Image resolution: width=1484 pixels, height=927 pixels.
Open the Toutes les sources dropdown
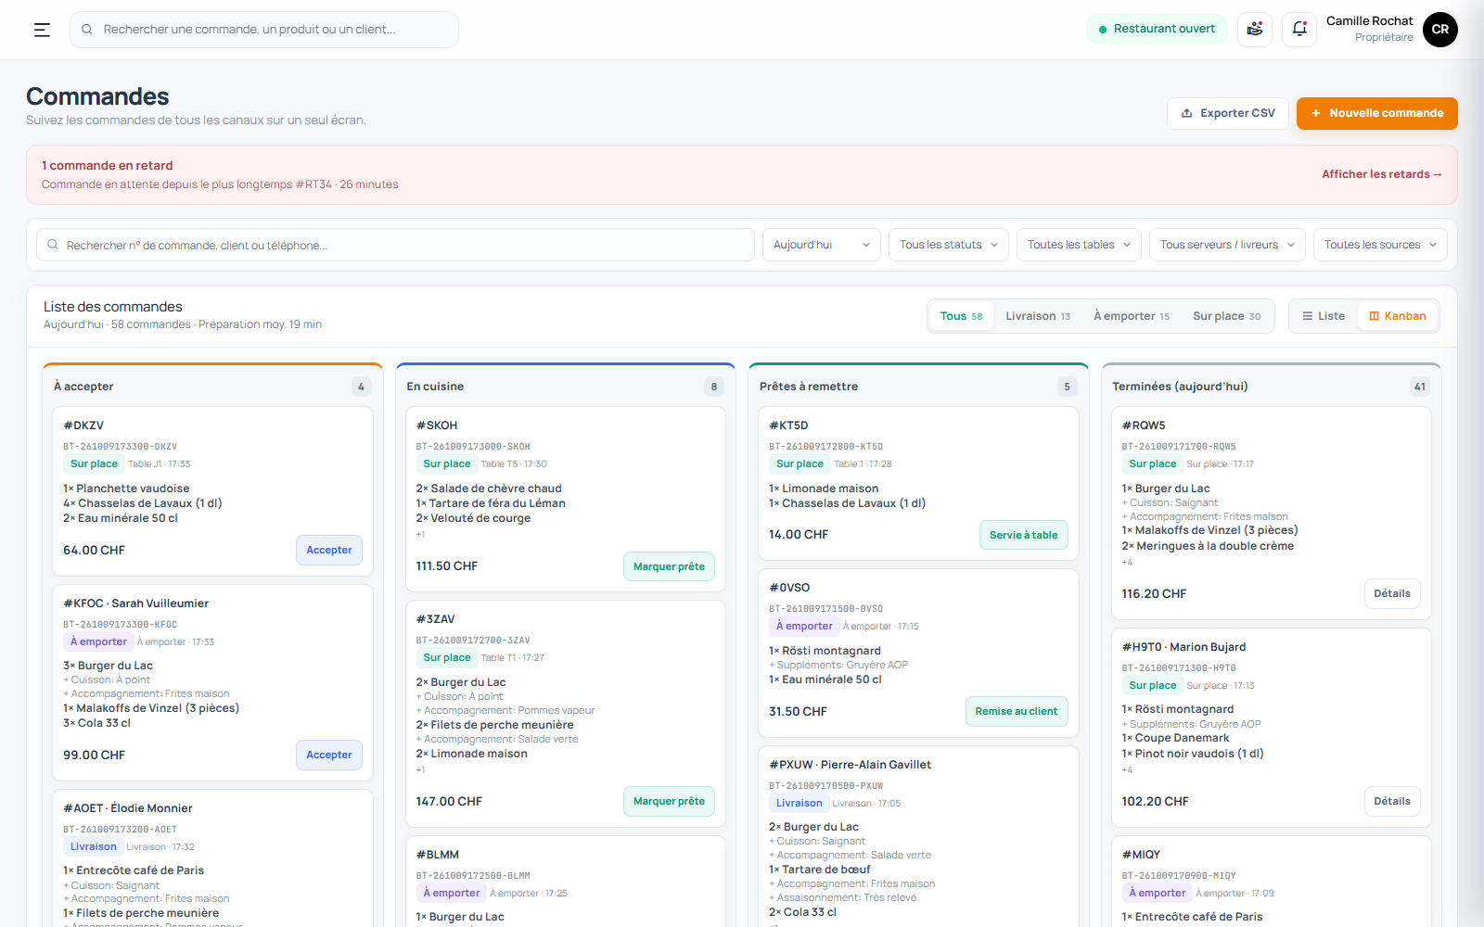1380,245
